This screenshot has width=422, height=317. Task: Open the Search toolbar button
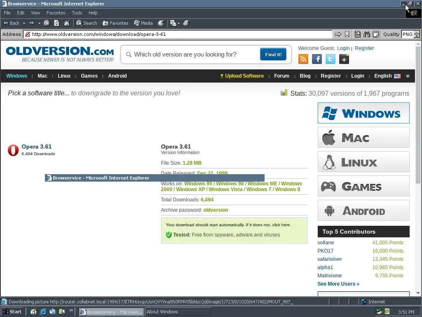pyautogui.click(x=87, y=23)
